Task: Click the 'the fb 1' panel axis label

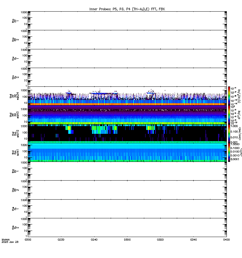Action: click(x=15, y=209)
